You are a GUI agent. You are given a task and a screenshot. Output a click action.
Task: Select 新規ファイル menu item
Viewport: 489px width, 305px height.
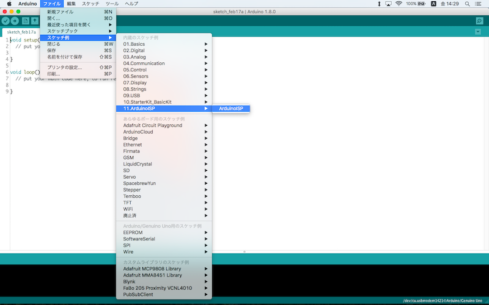78,12
